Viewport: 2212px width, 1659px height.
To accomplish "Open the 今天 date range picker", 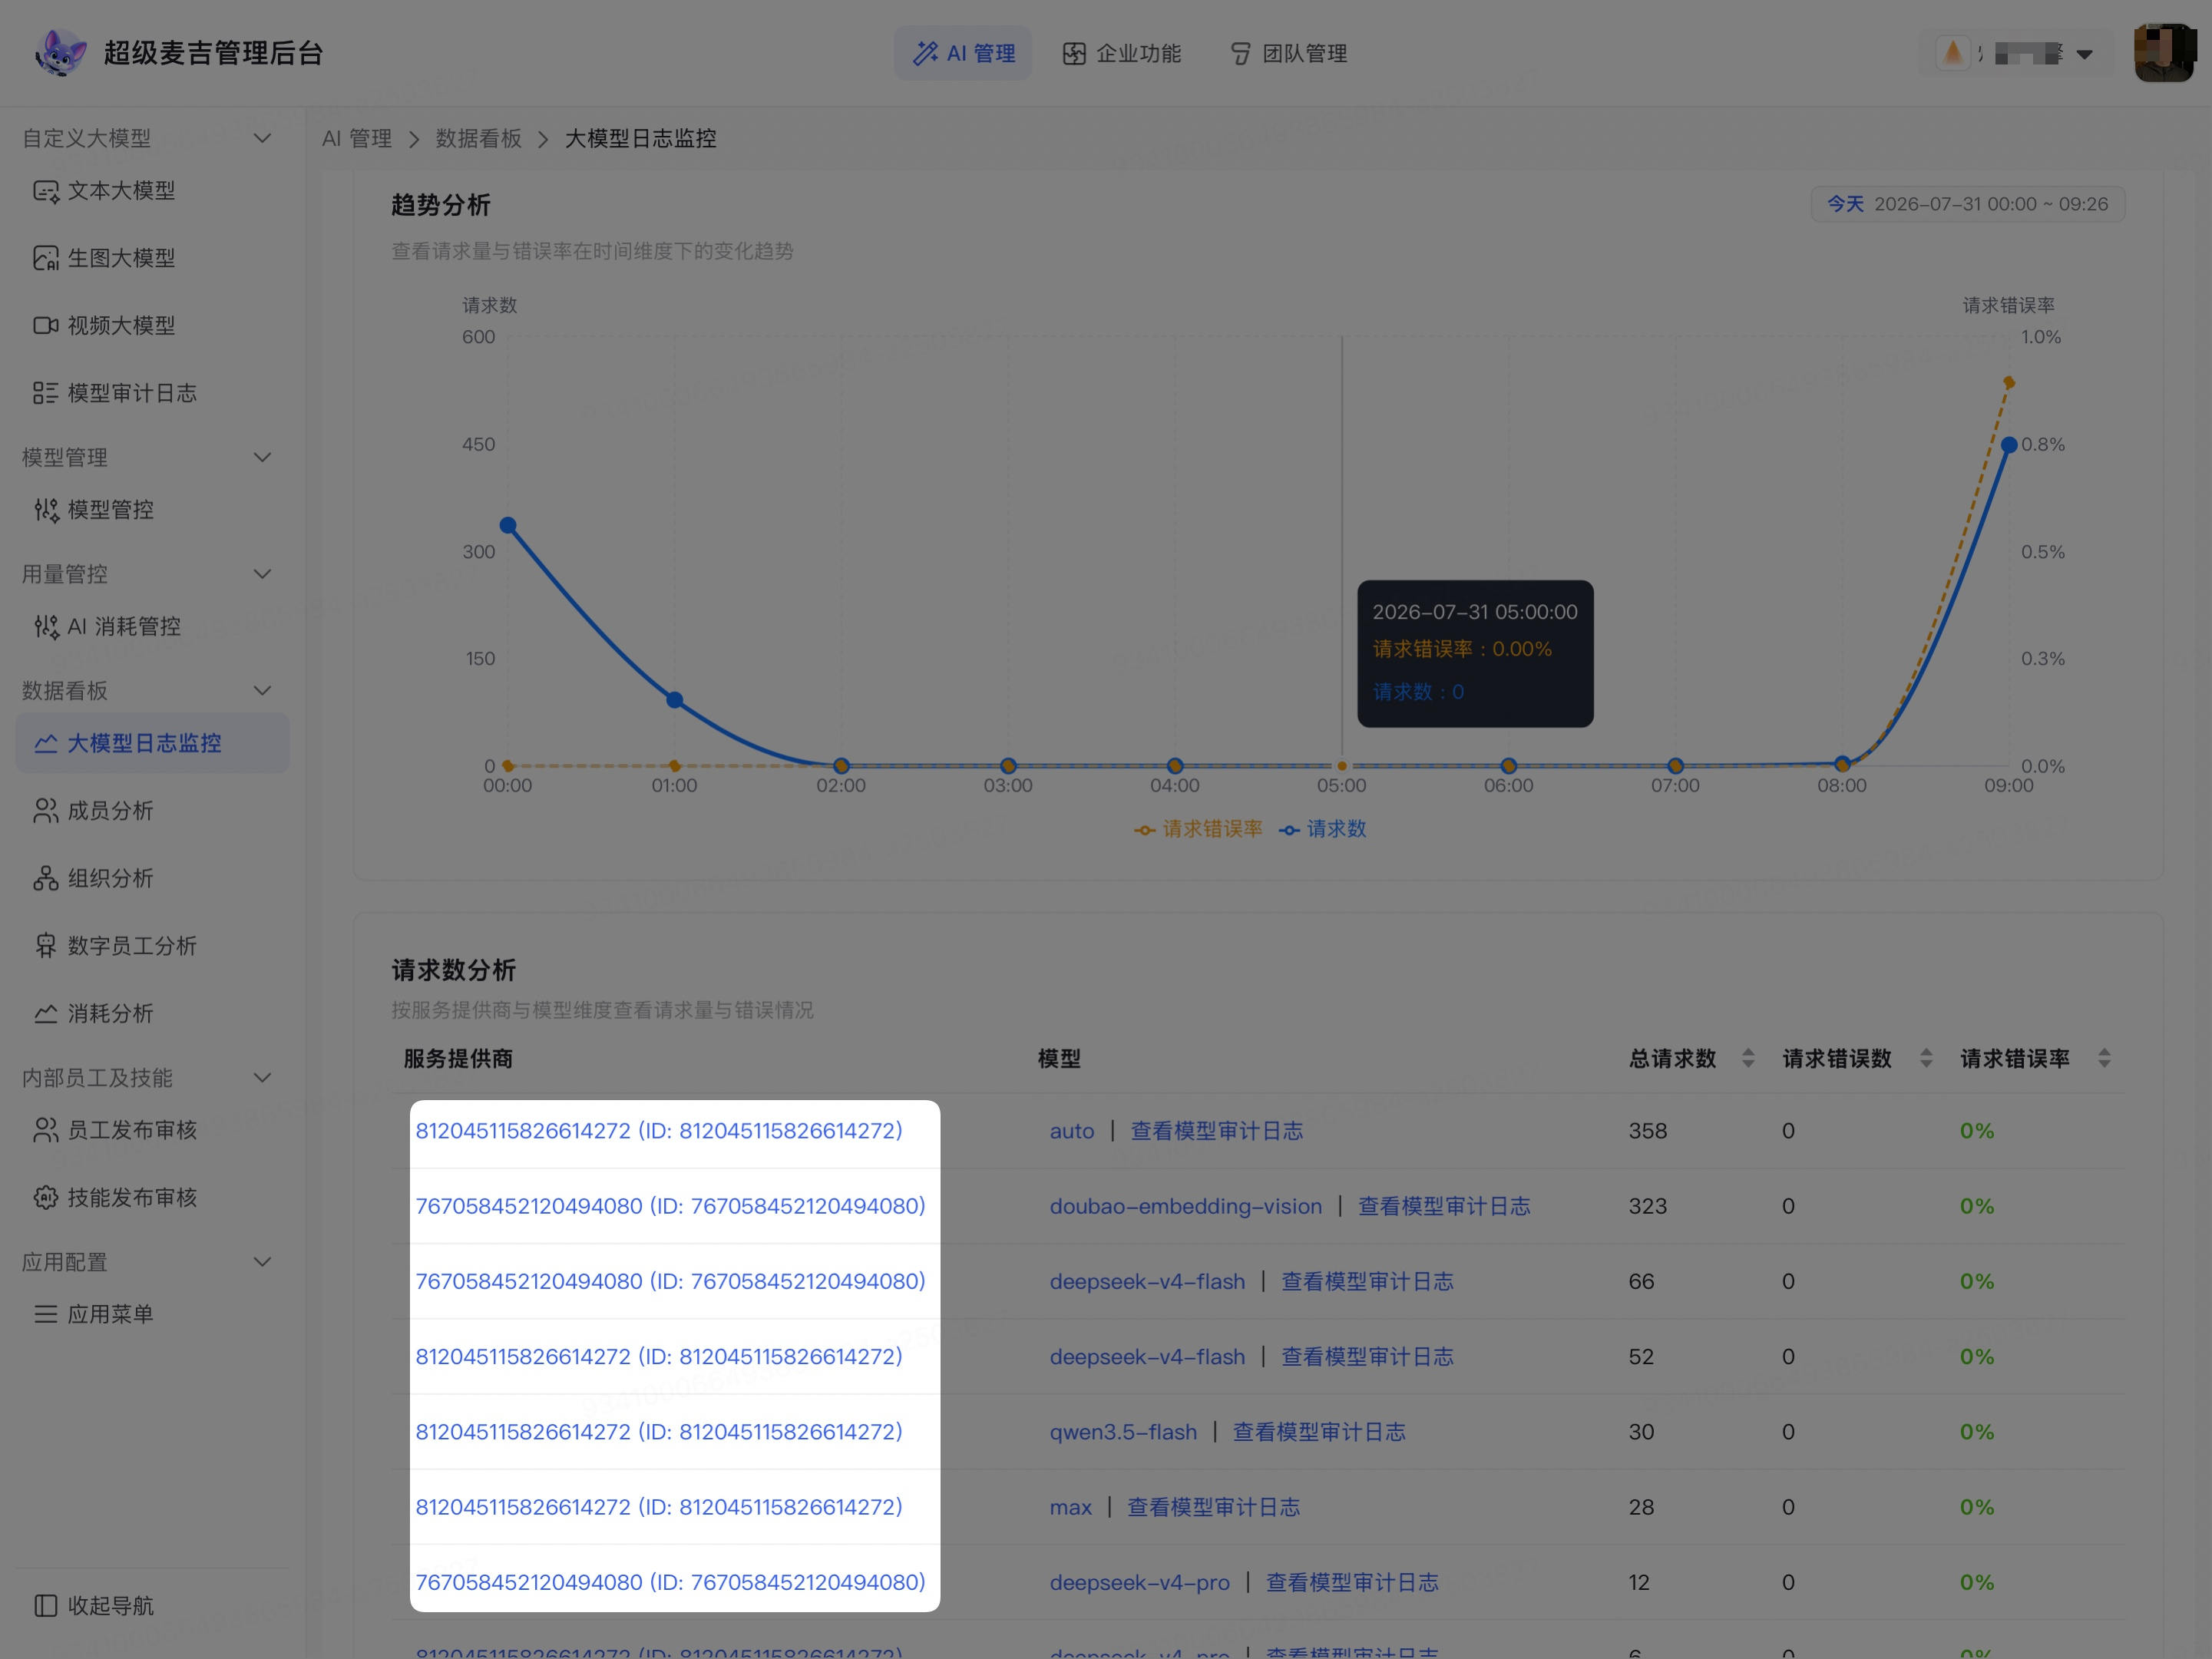I will pos(1968,204).
